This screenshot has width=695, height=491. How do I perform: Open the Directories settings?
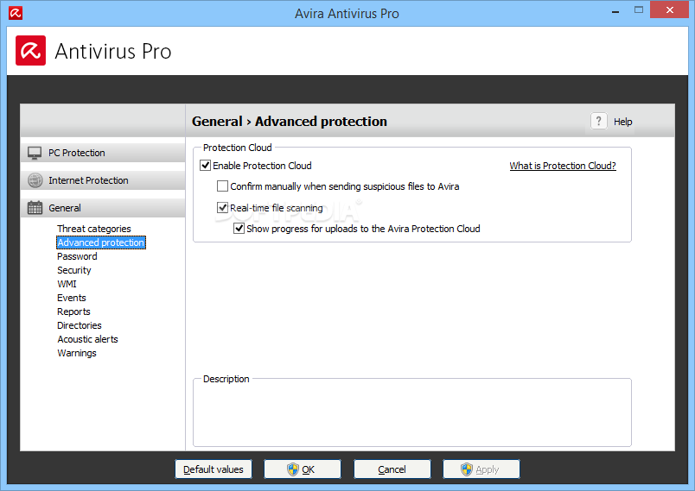(80, 325)
